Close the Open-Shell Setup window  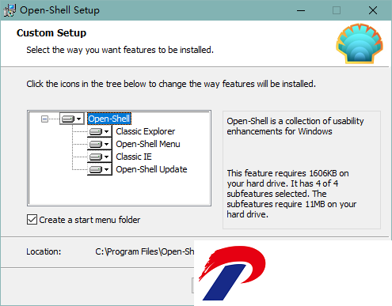tap(373, 10)
